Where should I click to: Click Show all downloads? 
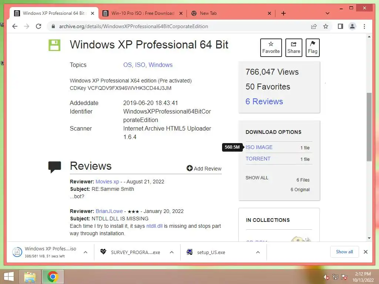pos(345,252)
